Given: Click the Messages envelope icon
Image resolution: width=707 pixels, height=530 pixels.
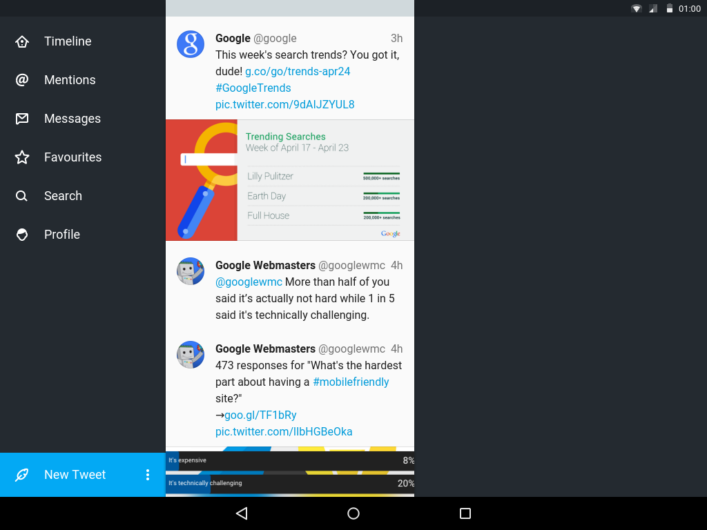Looking at the screenshot, I should click(x=22, y=119).
